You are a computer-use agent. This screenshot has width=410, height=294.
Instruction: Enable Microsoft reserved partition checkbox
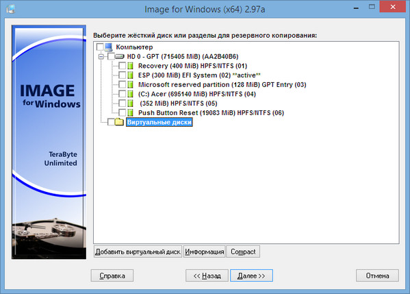(x=122, y=84)
